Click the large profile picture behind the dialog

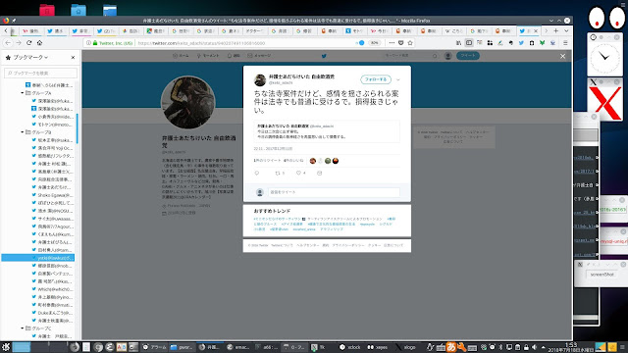tap(187, 102)
